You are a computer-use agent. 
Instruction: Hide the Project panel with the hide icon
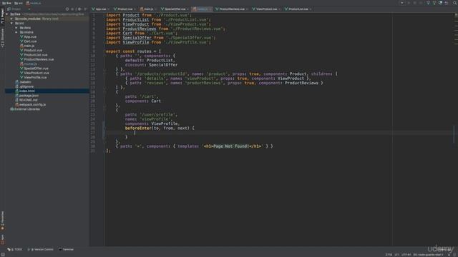point(85,9)
